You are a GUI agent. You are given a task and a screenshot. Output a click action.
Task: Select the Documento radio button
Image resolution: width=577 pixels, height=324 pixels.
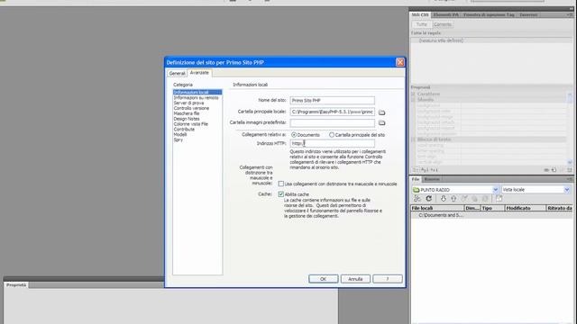click(294, 135)
